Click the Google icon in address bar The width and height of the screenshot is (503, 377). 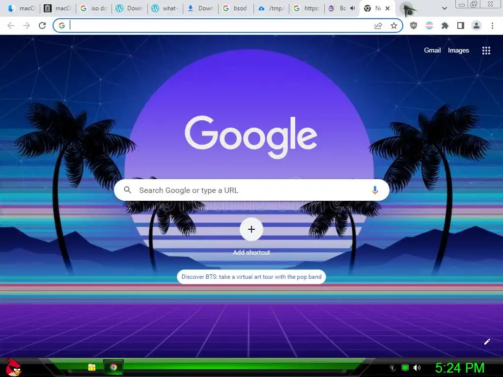61,26
